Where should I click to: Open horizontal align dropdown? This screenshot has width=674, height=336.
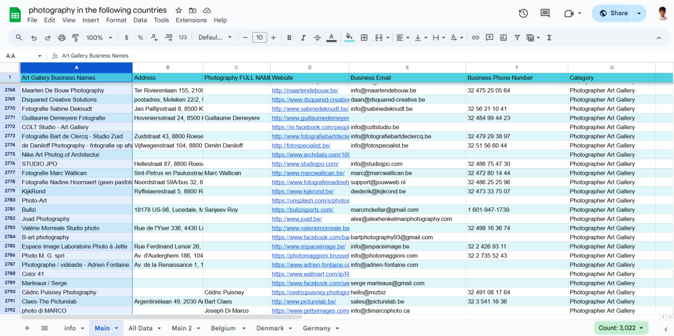403,38
